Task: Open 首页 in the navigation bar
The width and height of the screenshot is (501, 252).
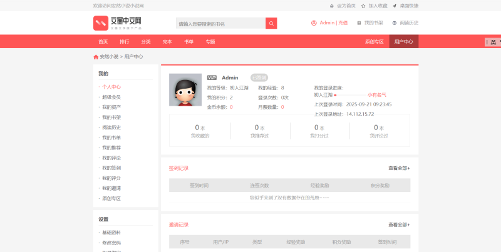Action: pos(103,41)
